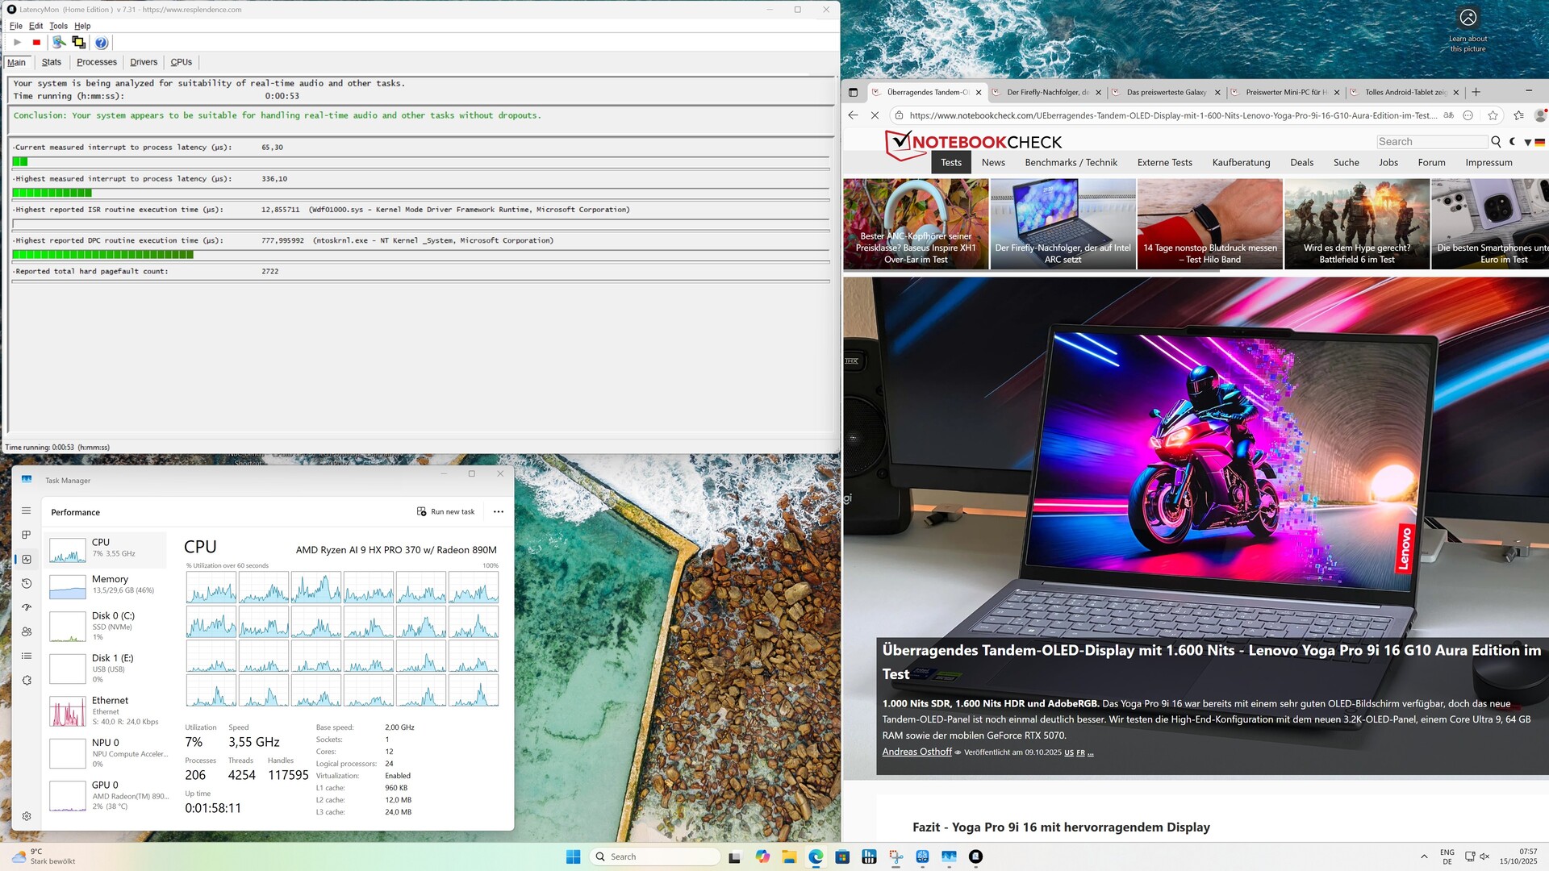The height and width of the screenshot is (871, 1549).
Task: Open Task Manager hamburger navigation menu
Action: 26,511
